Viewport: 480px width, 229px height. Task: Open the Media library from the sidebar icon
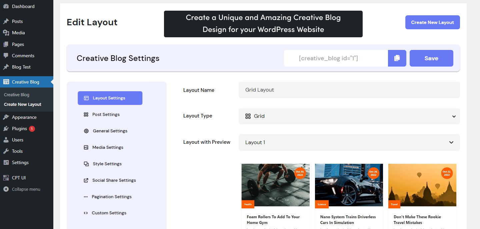pyautogui.click(x=6, y=33)
